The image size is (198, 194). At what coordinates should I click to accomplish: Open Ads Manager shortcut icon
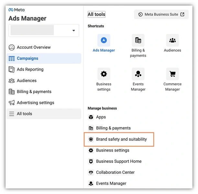pyautogui.click(x=104, y=40)
